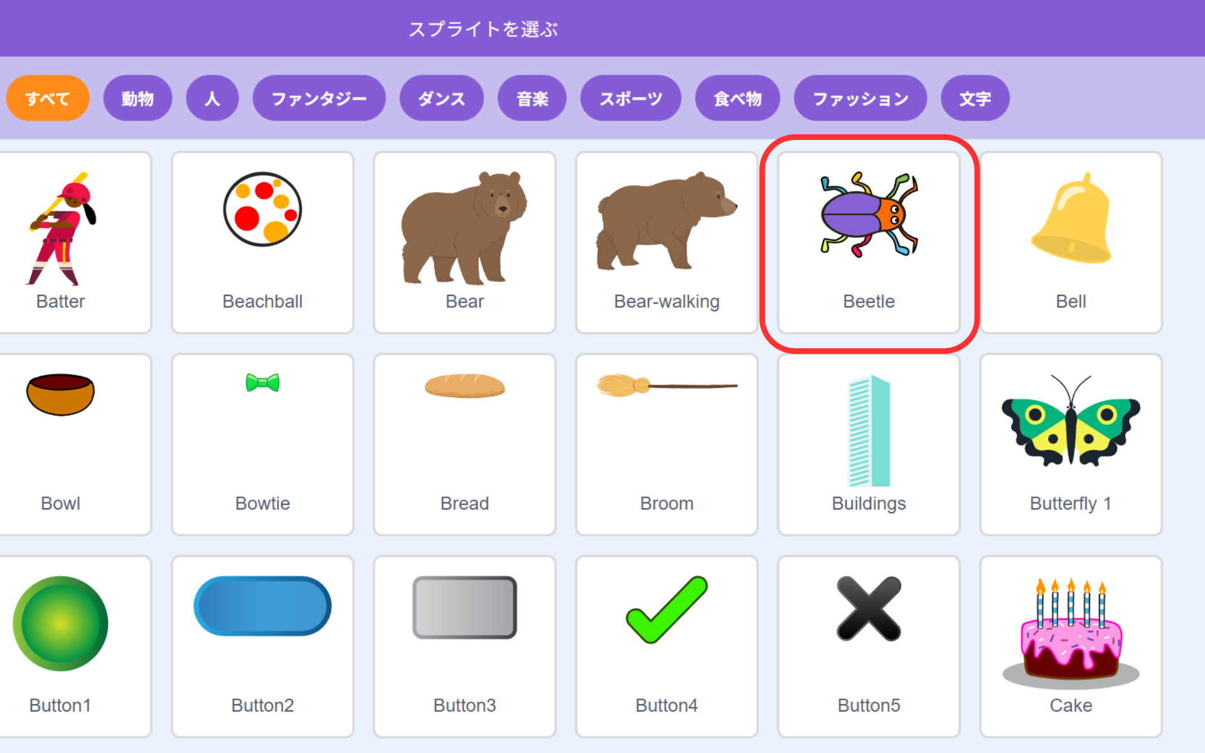Select the Buildings sprite
The width and height of the screenshot is (1205, 753).
coord(869,445)
